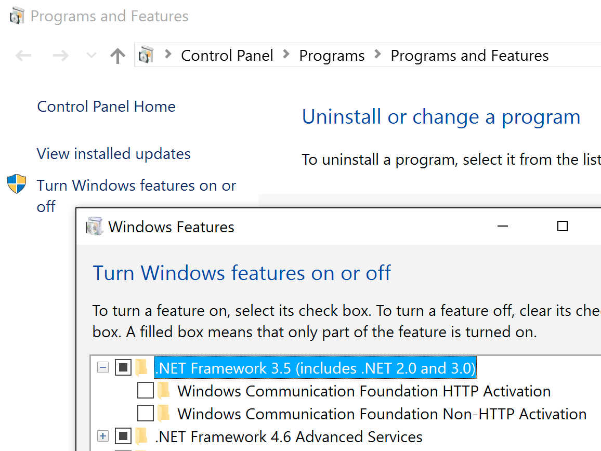Collapse the .NET Framework 3.5 tree node

[x=103, y=368]
